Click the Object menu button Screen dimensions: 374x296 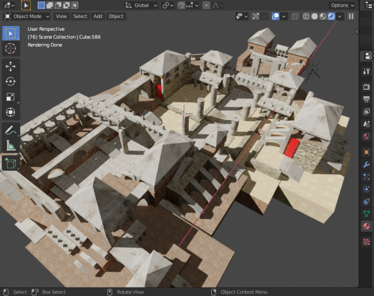tap(116, 16)
